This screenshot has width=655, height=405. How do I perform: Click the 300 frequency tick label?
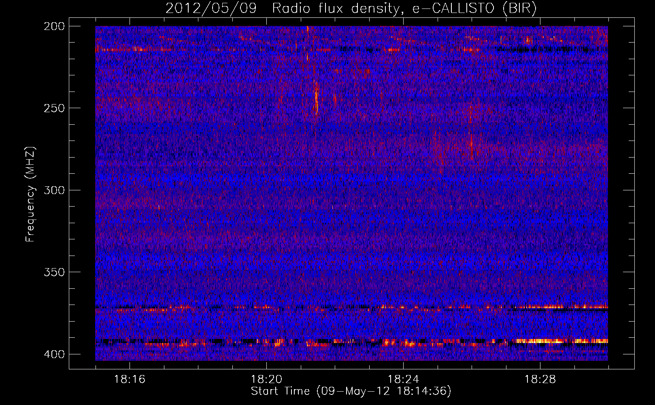[54, 190]
